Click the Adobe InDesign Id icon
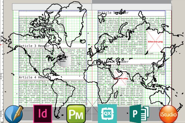 (x=43, y=114)
